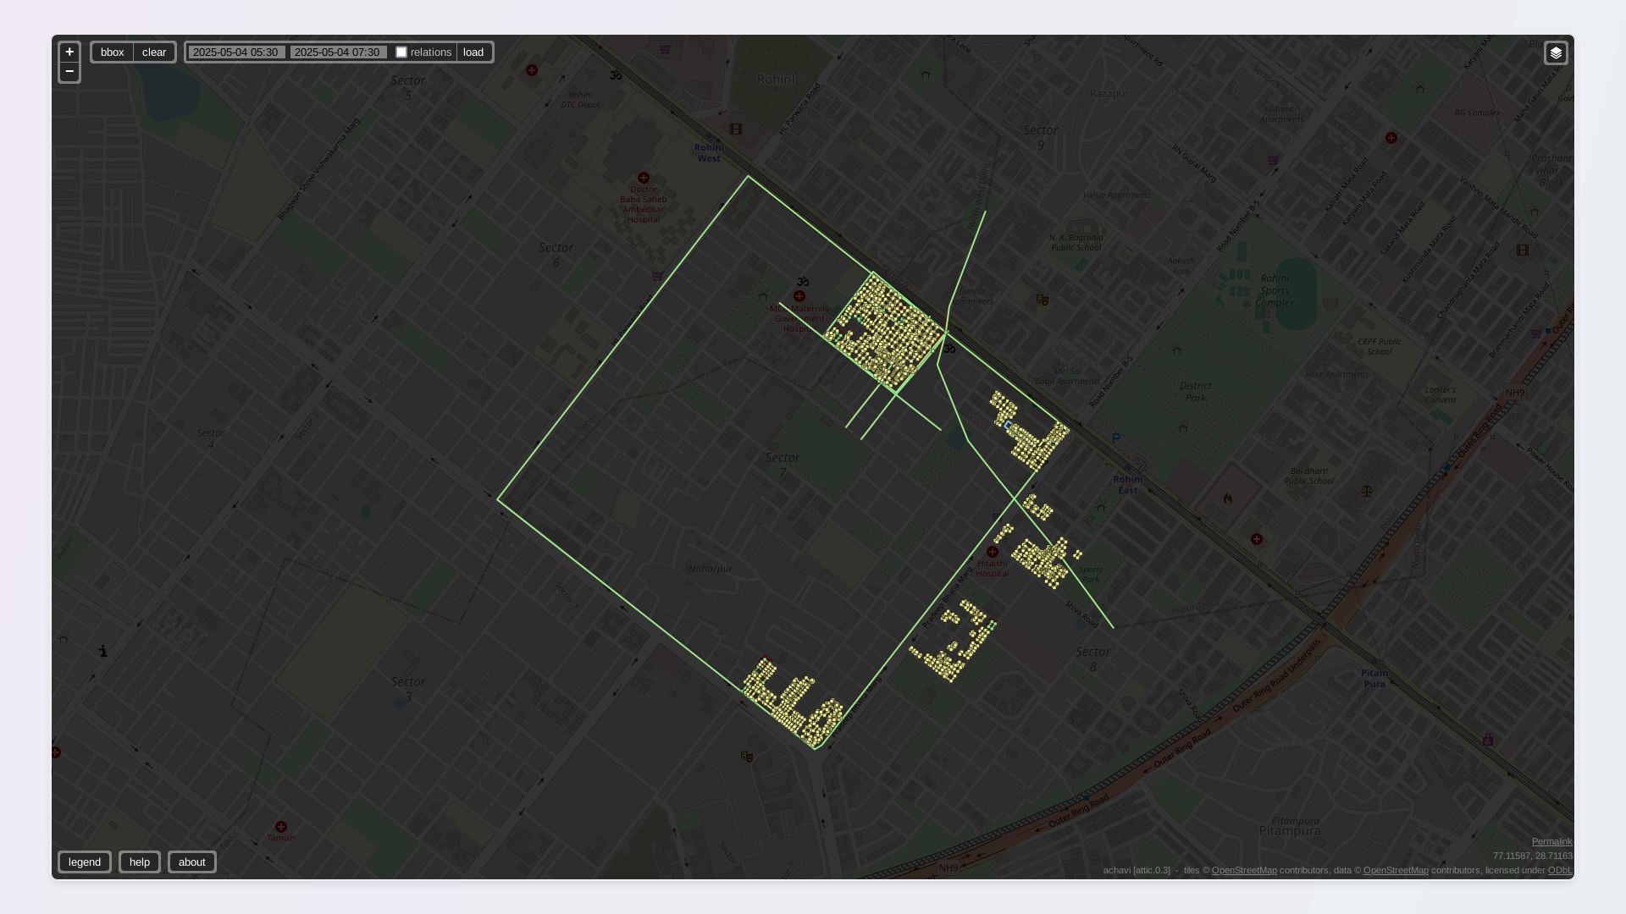Click the Rohini East station label
Viewport: 1626px width, 914px height.
1128,485
